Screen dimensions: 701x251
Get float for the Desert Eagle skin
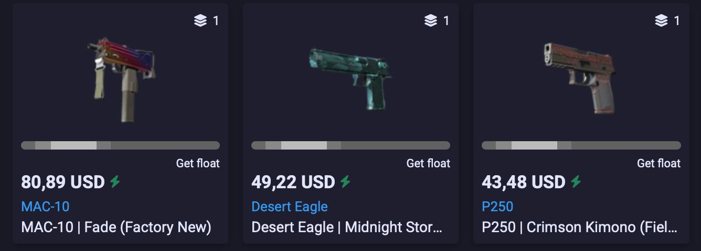tap(428, 164)
